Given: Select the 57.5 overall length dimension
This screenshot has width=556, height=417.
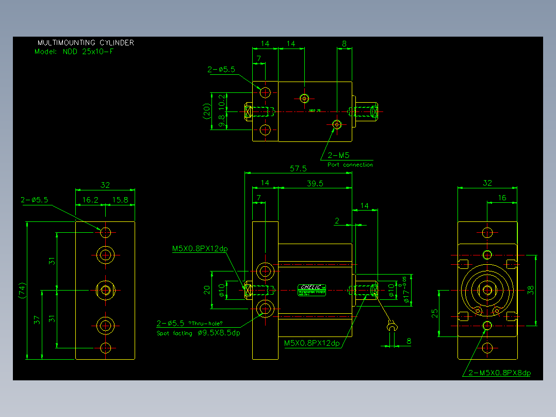Looking at the screenshot, I should (x=298, y=168).
